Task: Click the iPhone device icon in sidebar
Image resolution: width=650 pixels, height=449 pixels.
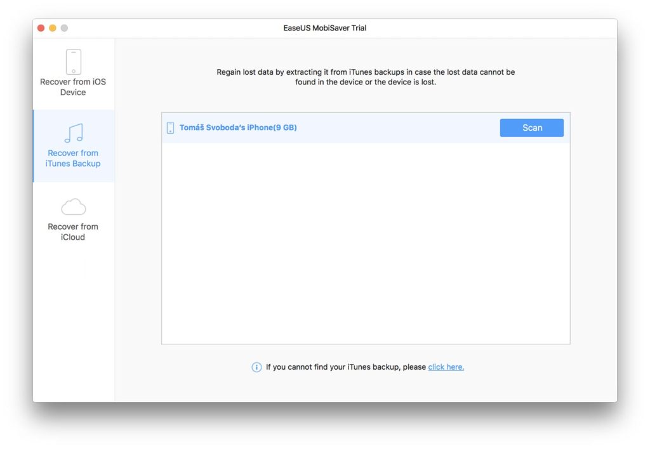Action: pos(74,62)
